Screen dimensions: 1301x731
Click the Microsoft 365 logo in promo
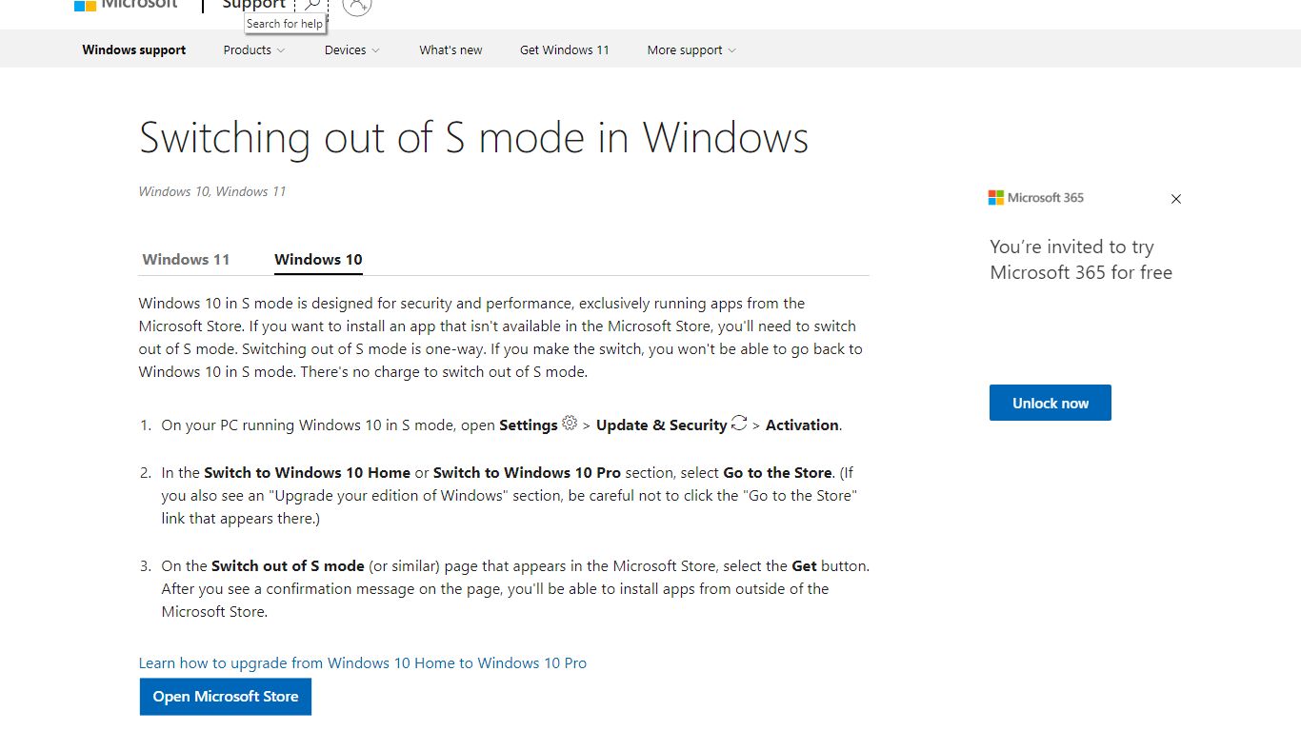(x=1036, y=198)
